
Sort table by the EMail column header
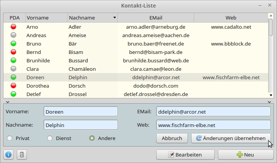156,18
